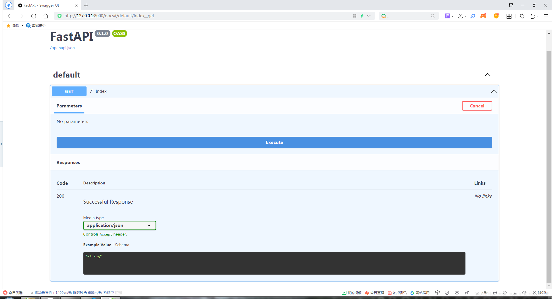Open 今日优选 in the status bar

tap(13, 293)
